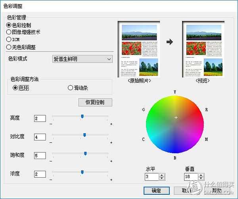The width and height of the screenshot is (238, 199).
Task: Click the 饱和度 slider handle
Action: [x=85, y=154]
